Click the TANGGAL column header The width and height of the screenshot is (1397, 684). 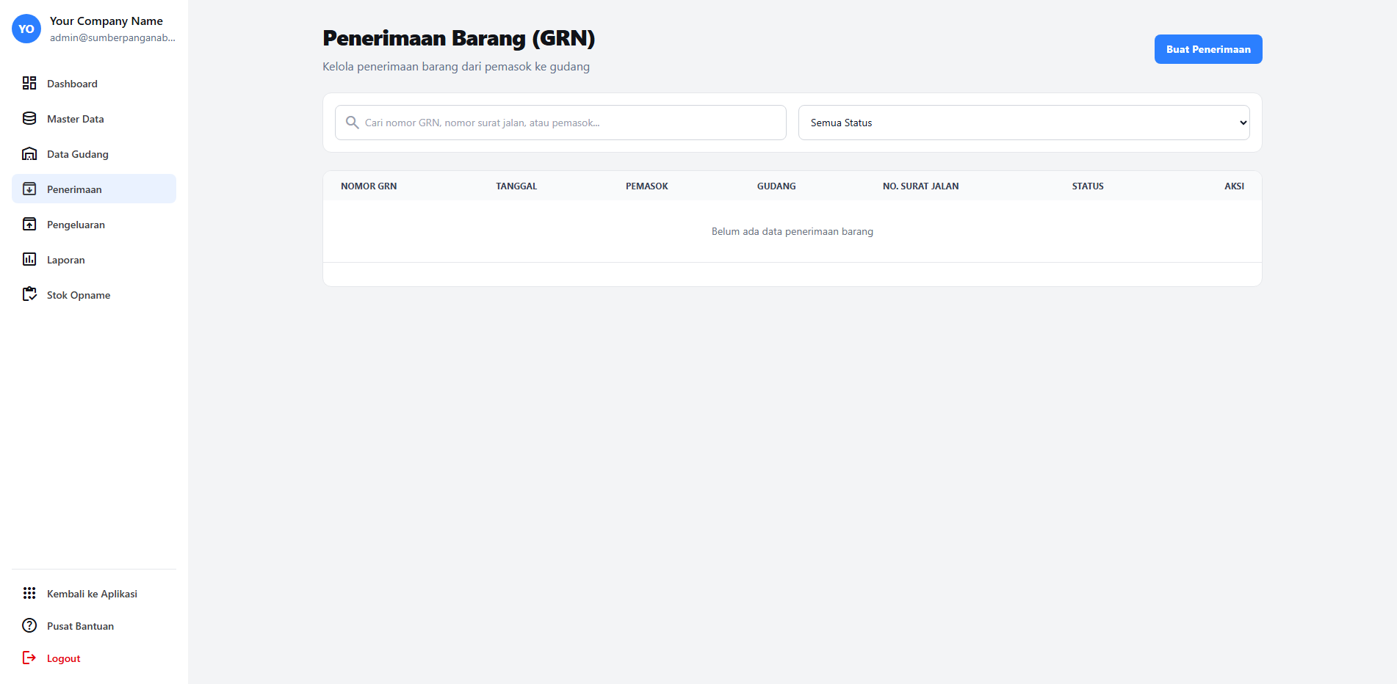[516, 186]
